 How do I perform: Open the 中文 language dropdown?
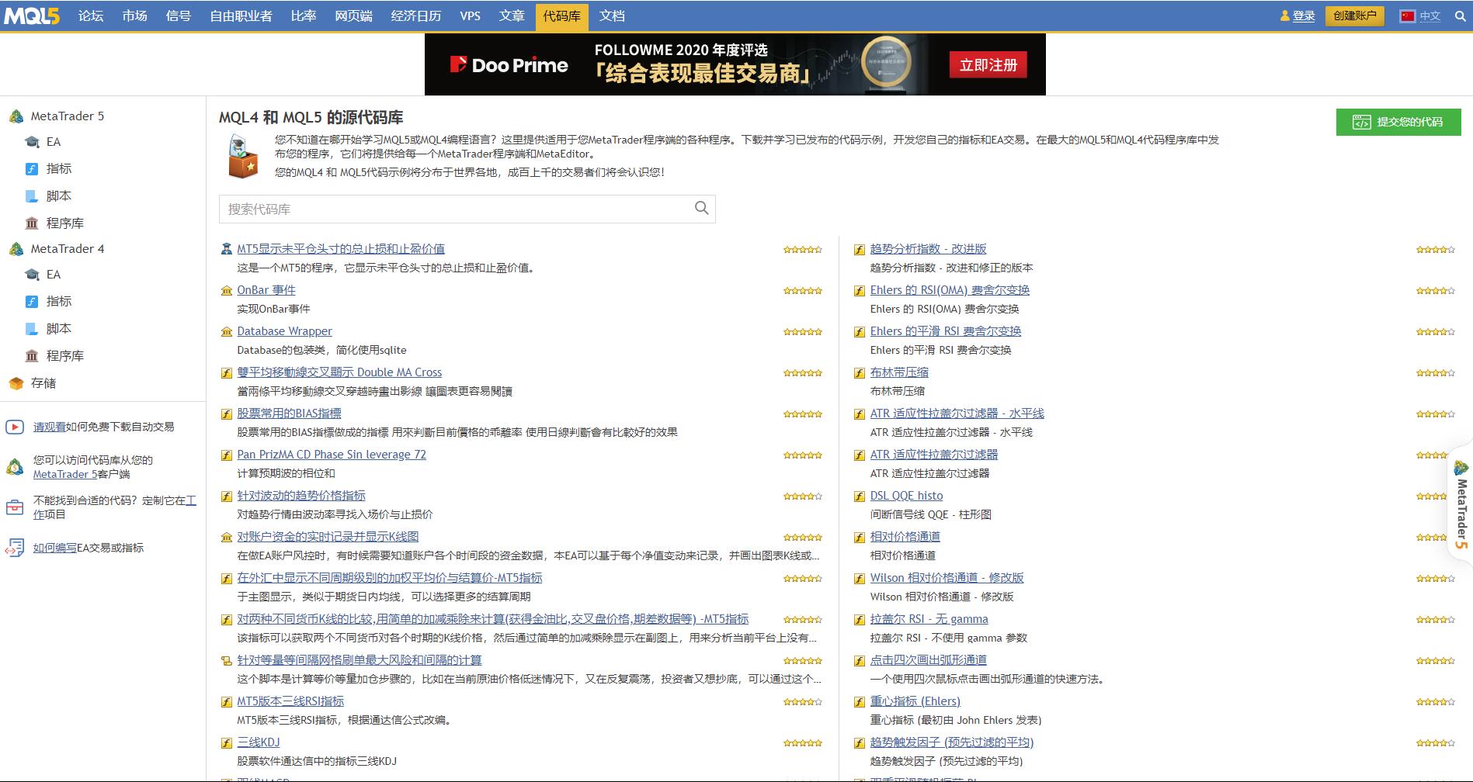tap(1430, 16)
